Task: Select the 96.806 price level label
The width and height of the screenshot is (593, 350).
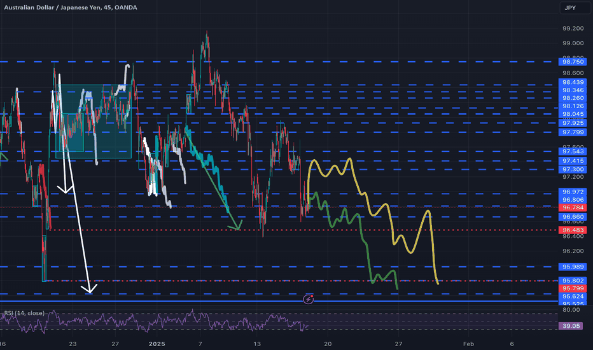Action: 573,200
